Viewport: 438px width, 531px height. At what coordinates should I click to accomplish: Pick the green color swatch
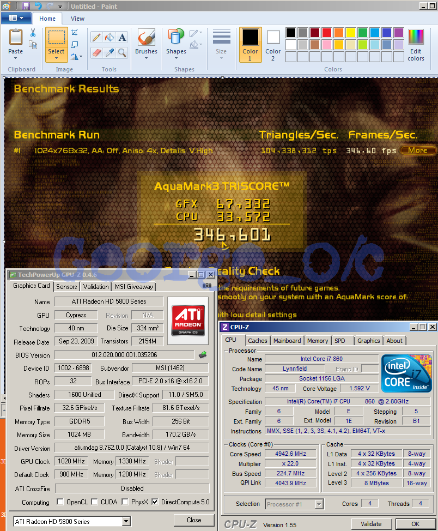pos(363,33)
